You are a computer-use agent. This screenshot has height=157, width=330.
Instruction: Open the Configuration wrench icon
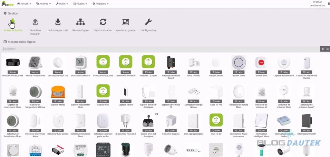click(x=148, y=23)
